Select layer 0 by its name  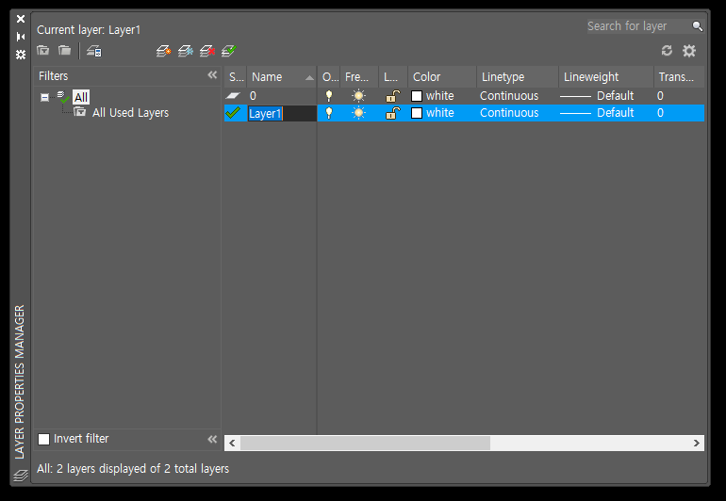click(253, 96)
